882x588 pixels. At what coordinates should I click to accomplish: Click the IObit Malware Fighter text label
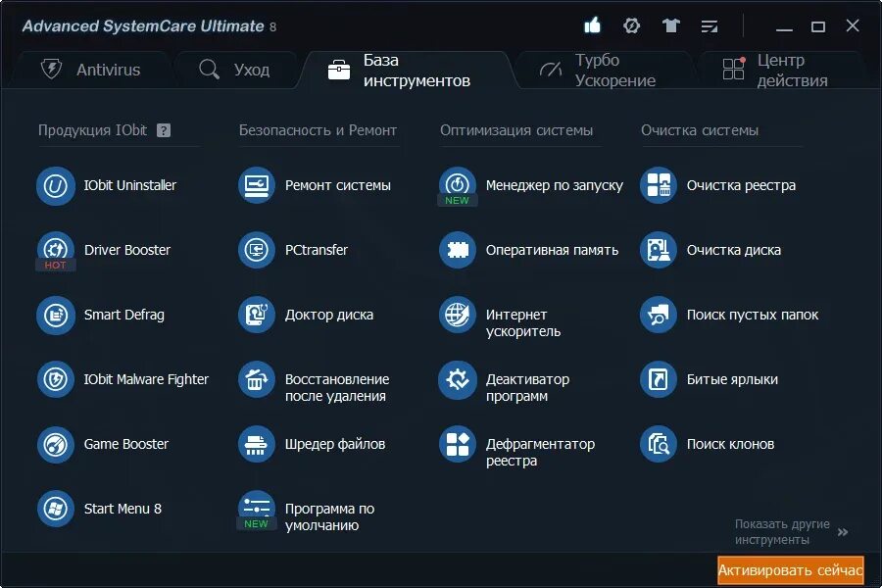tap(146, 380)
